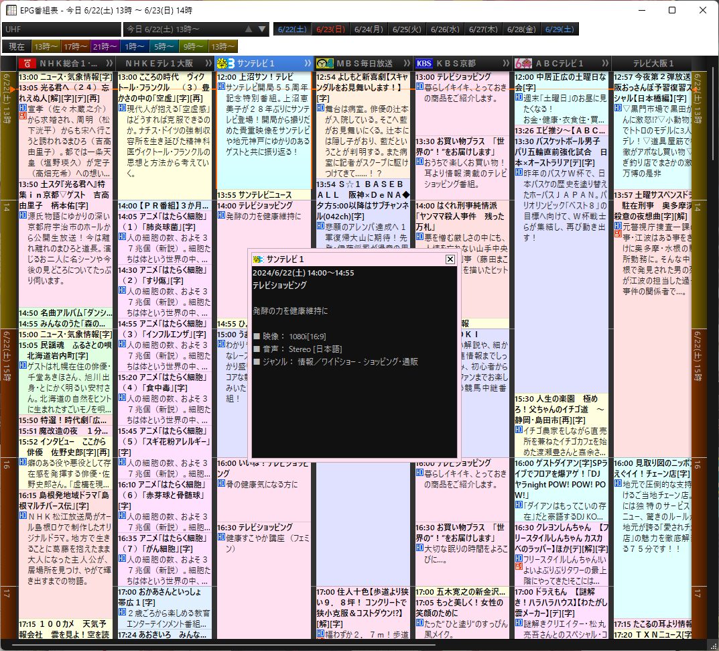The height and width of the screenshot is (651, 719).
Task: Click the HD icon beside イチゴ農家をしながら直売
Action: (519, 429)
